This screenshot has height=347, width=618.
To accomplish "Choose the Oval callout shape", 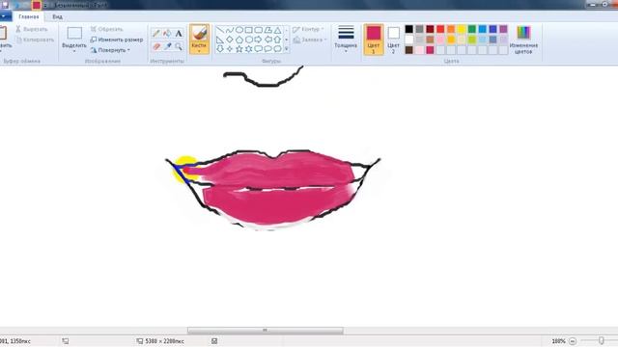I will 268,49.
